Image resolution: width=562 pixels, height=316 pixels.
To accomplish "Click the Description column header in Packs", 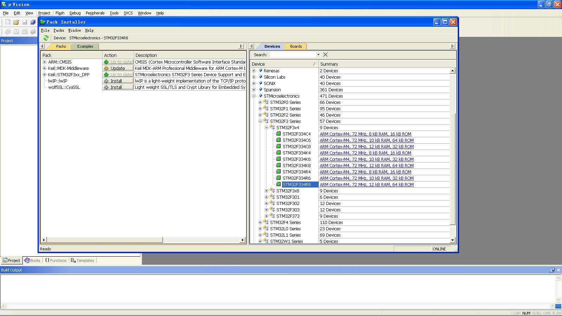I will [190, 55].
